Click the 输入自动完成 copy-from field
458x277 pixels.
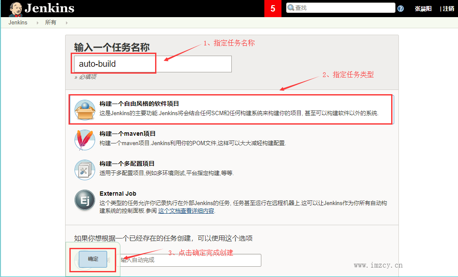190,260
